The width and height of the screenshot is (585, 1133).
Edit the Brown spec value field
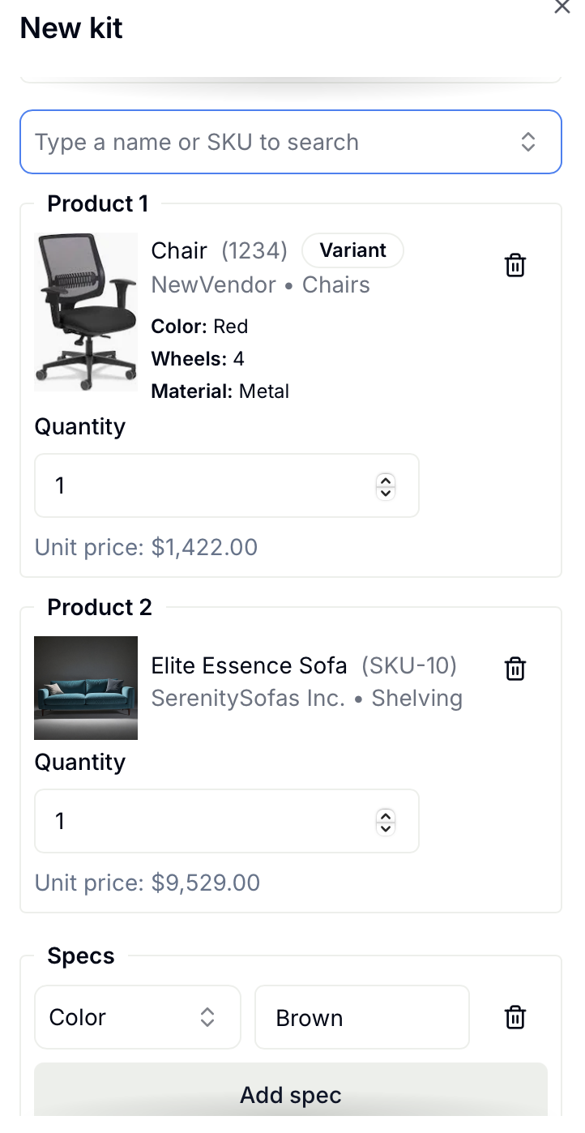[361, 1017]
